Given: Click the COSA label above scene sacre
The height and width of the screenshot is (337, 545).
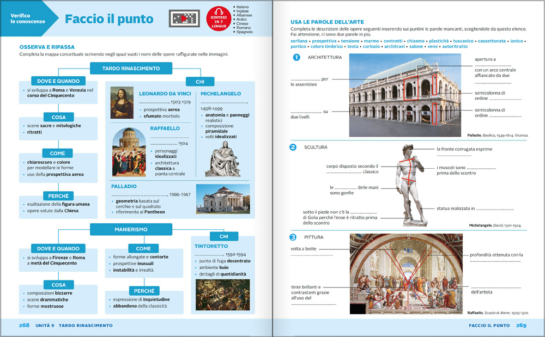Looking at the screenshot, I should coord(58,117).
